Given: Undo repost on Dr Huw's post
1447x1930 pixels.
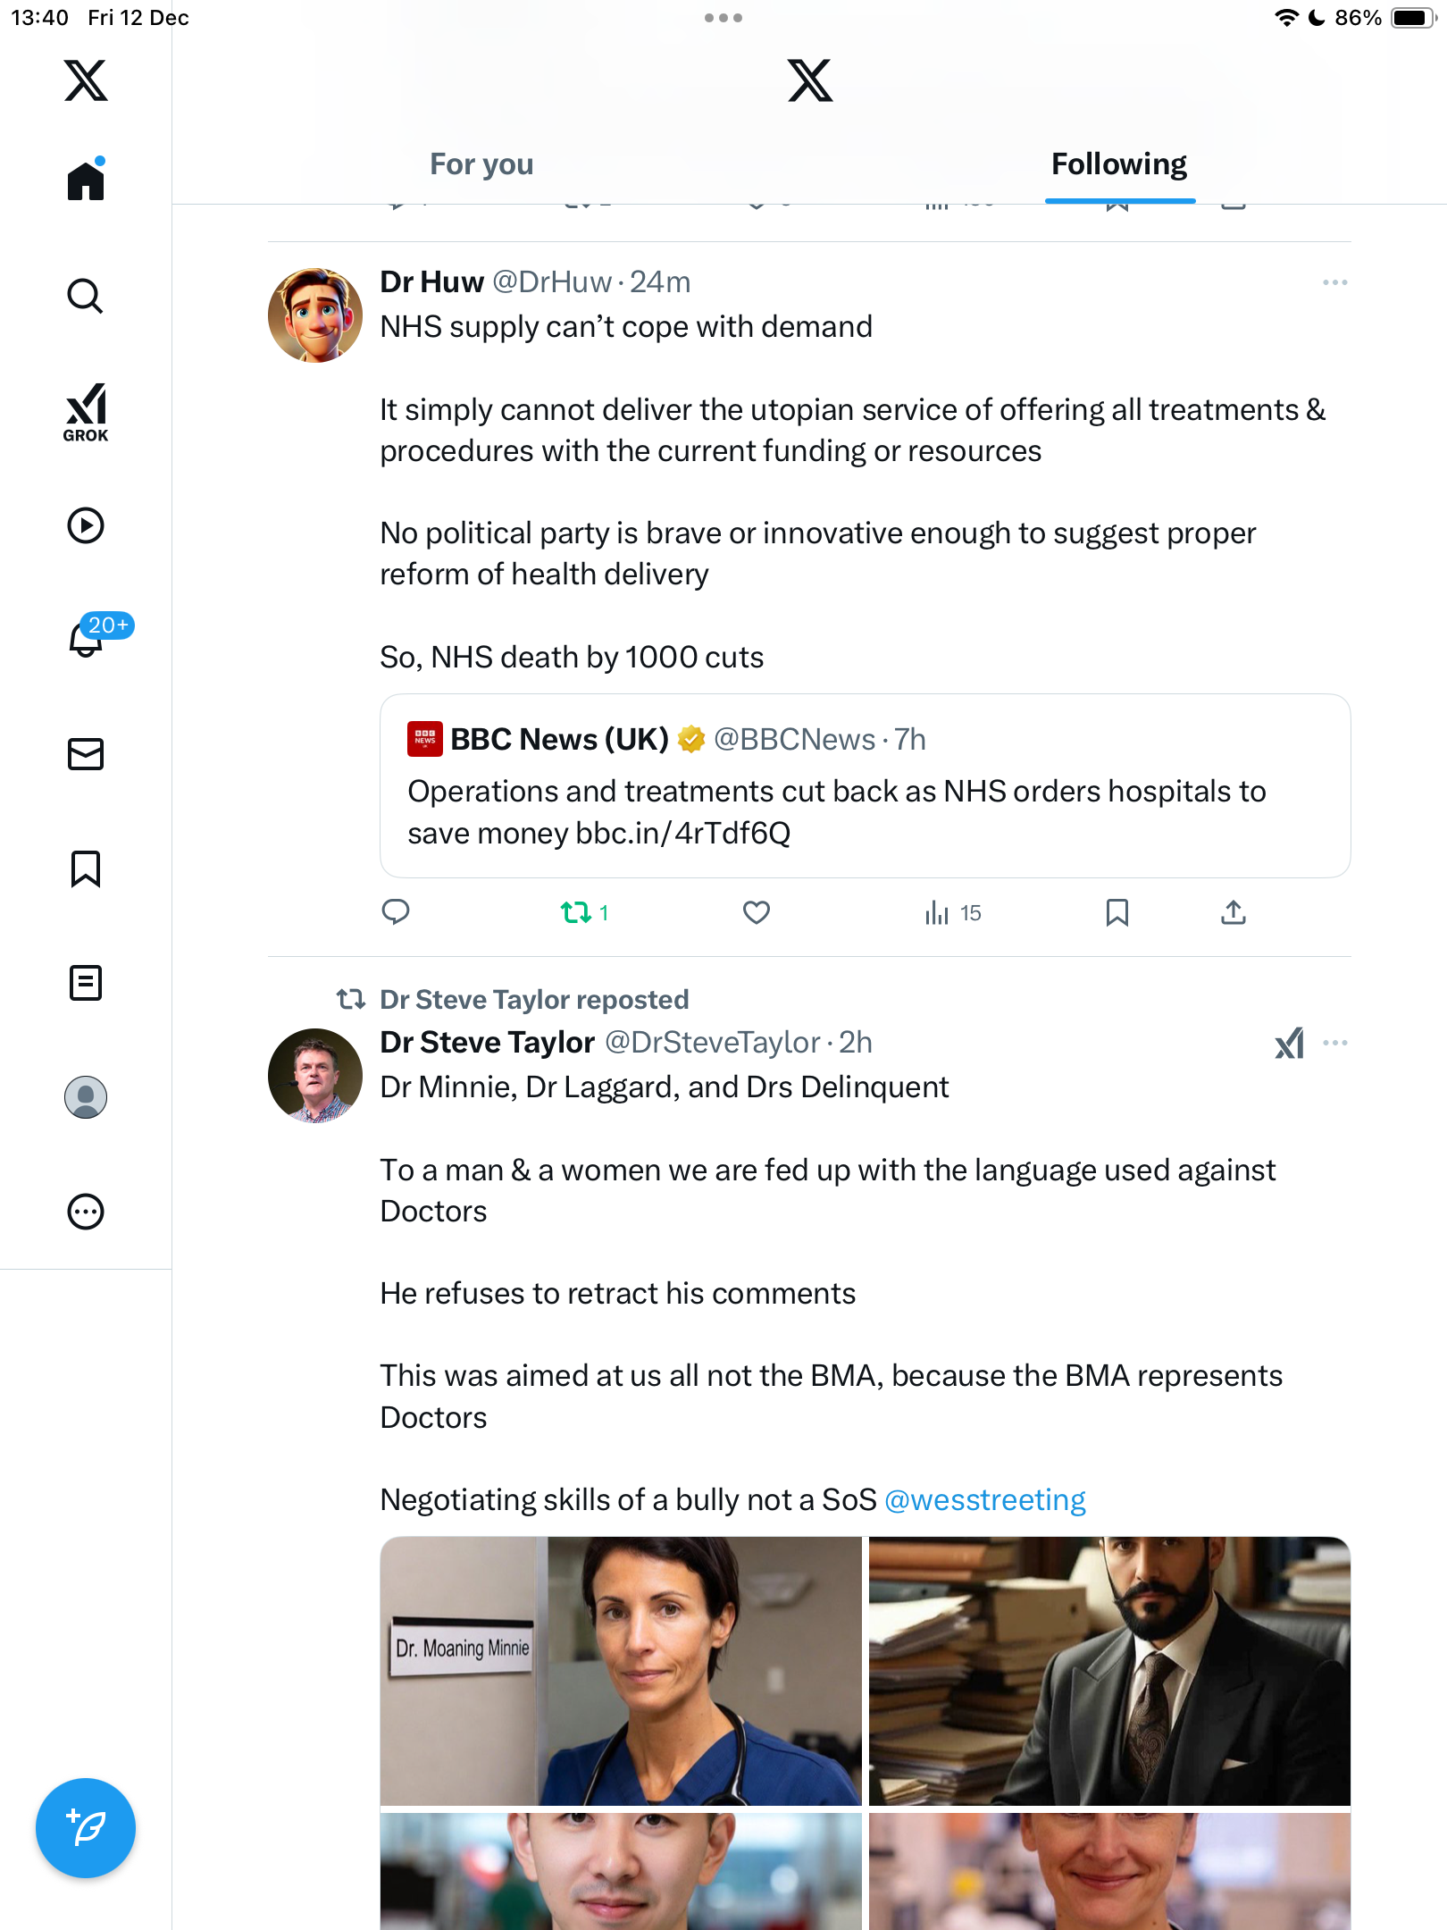Looking at the screenshot, I should pos(576,912).
